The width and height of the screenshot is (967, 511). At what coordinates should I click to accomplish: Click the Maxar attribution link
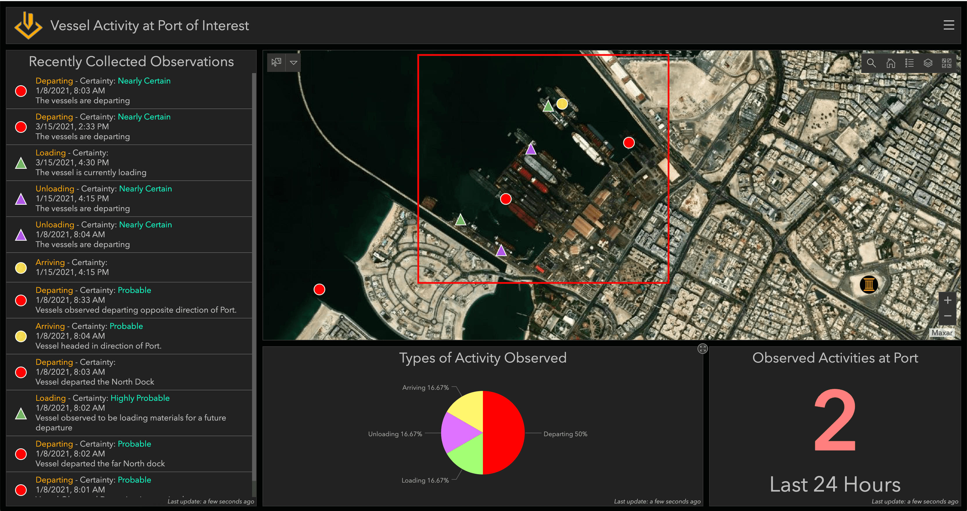943,332
